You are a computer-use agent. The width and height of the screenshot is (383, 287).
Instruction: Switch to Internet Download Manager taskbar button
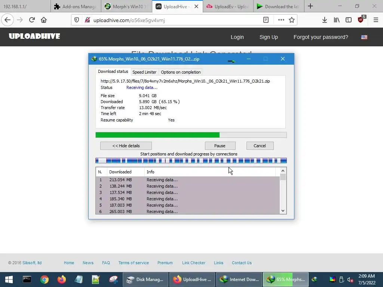pos(239,280)
